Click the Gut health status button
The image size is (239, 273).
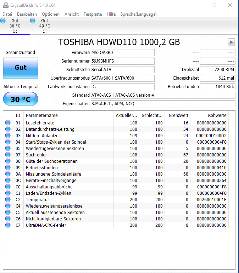(21, 68)
